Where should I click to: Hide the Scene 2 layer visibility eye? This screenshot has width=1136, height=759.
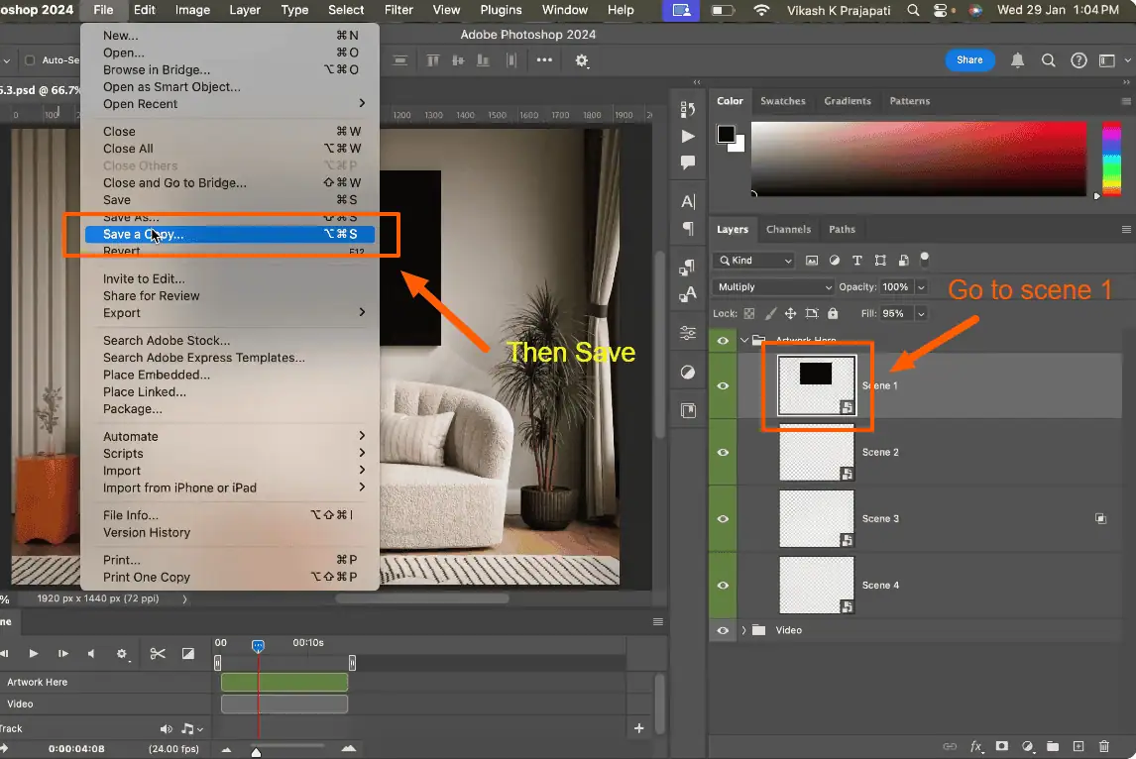pos(723,452)
